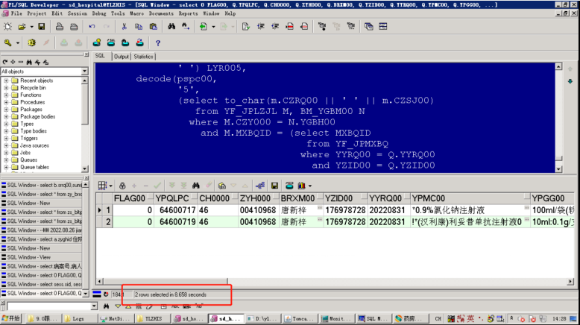The image size is (580, 325).
Task: Open the Debug menu
Action: [99, 13]
